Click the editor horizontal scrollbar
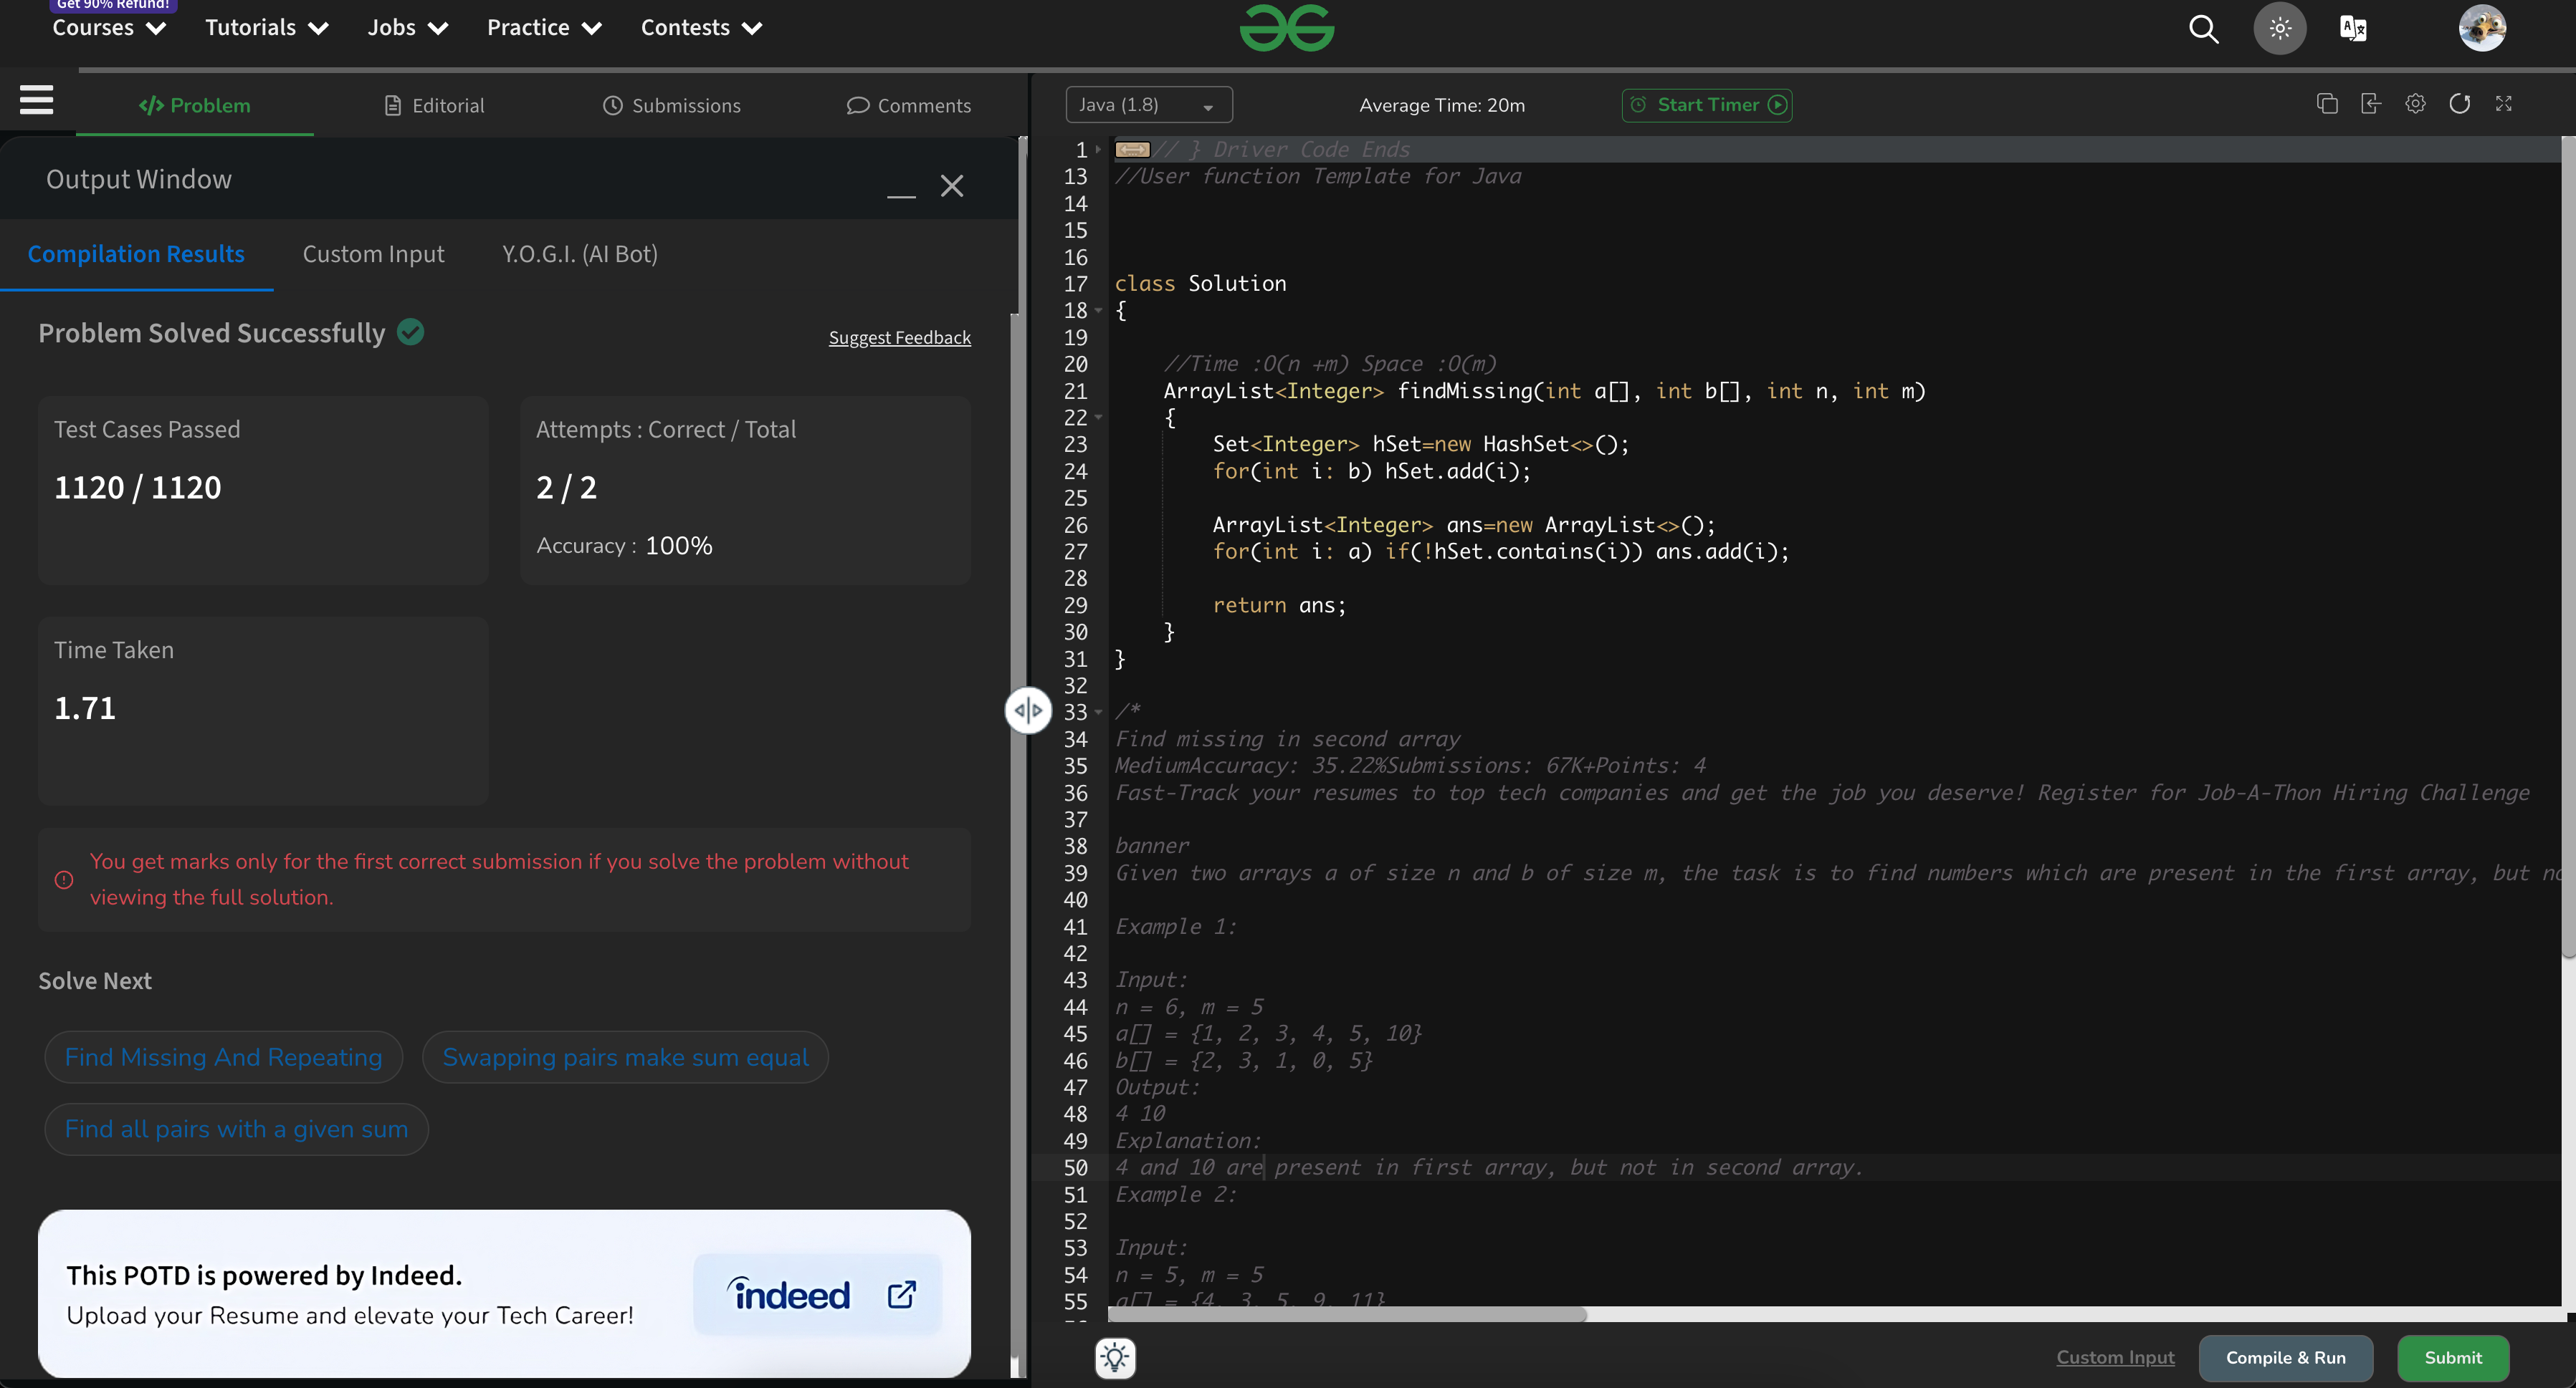Image resolution: width=2576 pixels, height=1388 pixels. [x=1347, y=1315]
